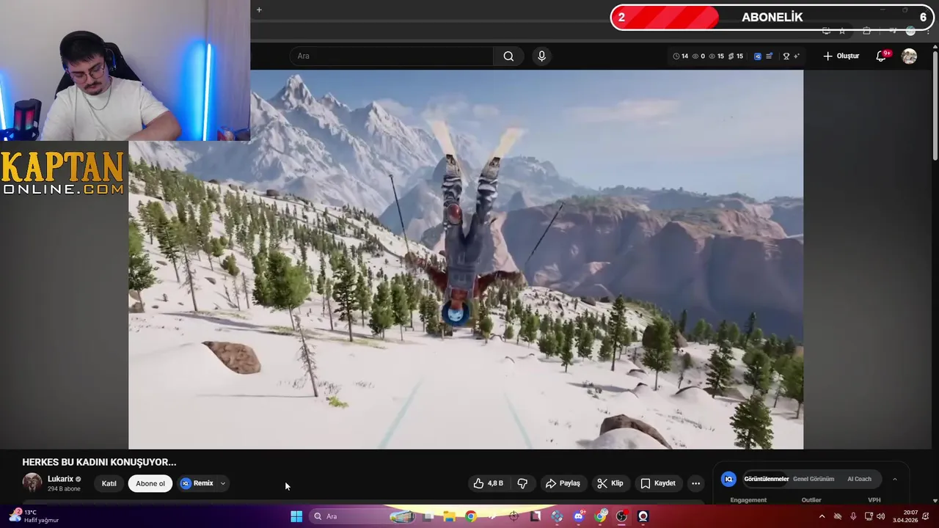
Task: Click the vidIQ logo in the stats panel
Action: tap(728, 479)
